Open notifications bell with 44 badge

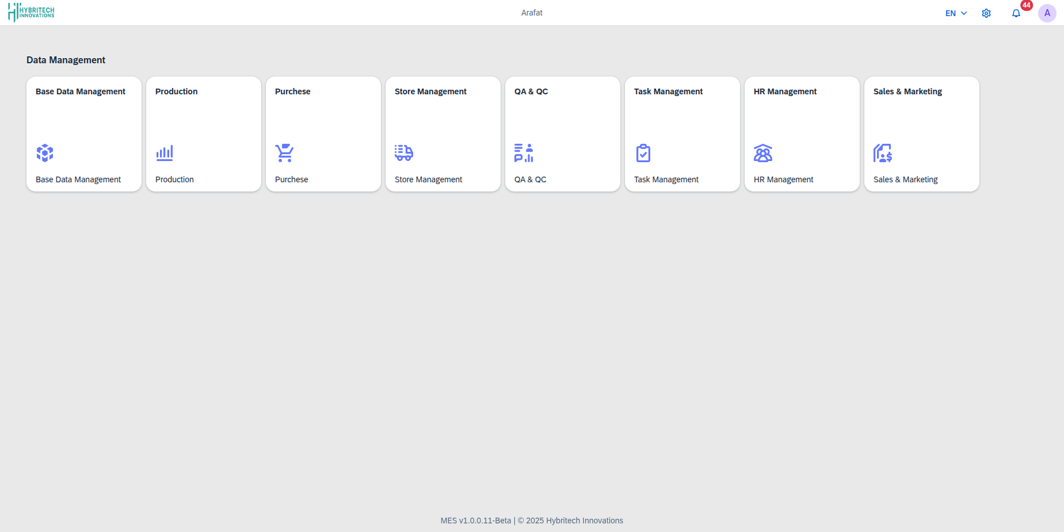pyautogui.click(x=1016, y=13)
